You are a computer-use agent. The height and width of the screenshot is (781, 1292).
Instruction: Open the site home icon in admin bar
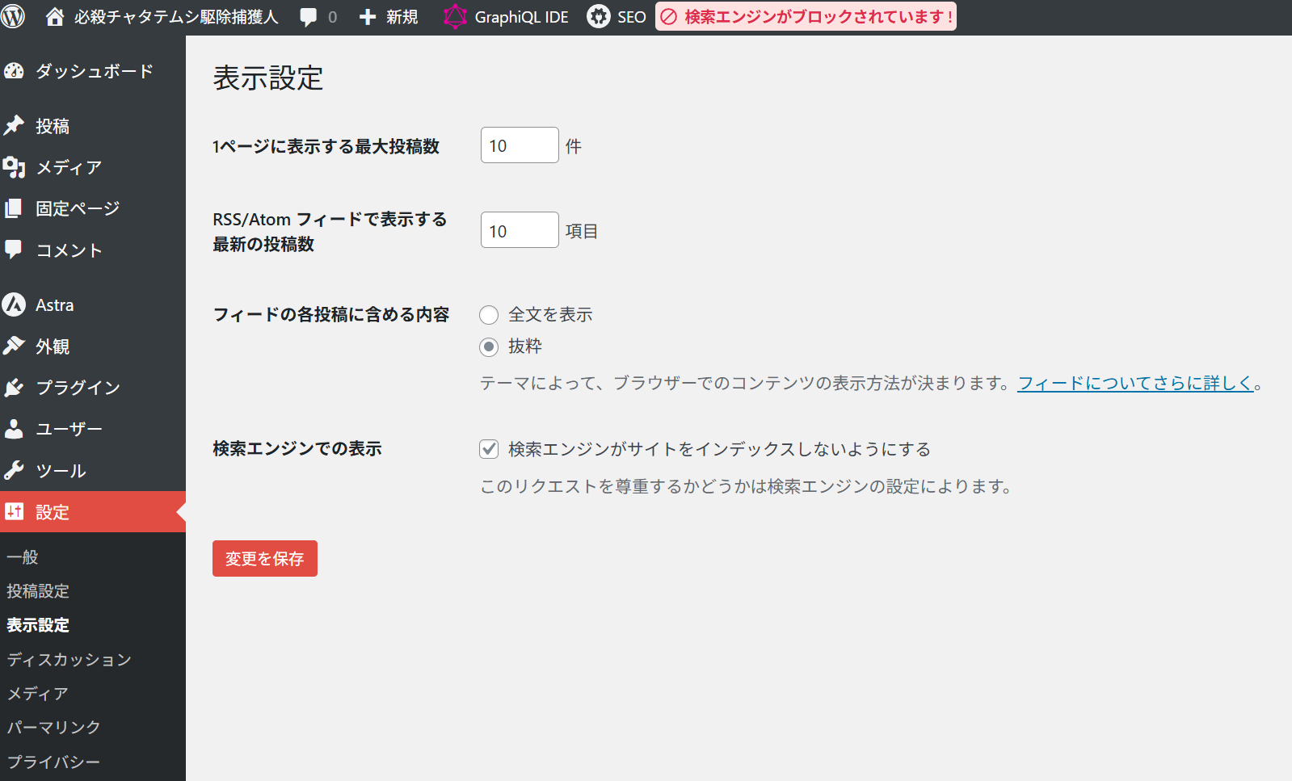[54, 17]
